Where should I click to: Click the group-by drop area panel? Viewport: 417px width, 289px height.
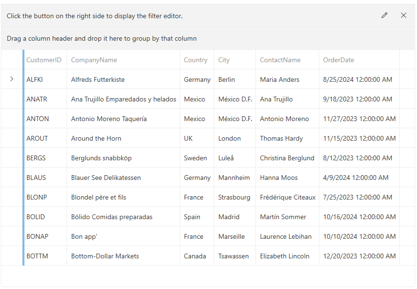coord(208,38)
